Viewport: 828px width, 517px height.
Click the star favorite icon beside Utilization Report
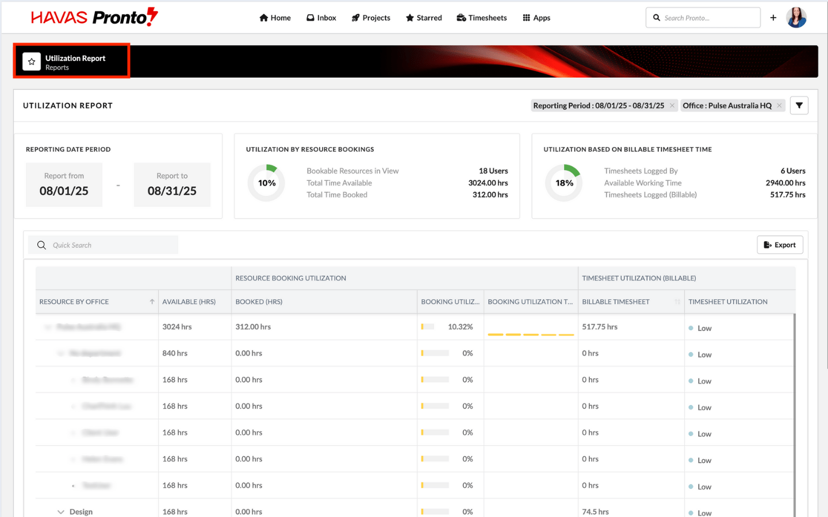pyautogui.click(x=32, y=61)
